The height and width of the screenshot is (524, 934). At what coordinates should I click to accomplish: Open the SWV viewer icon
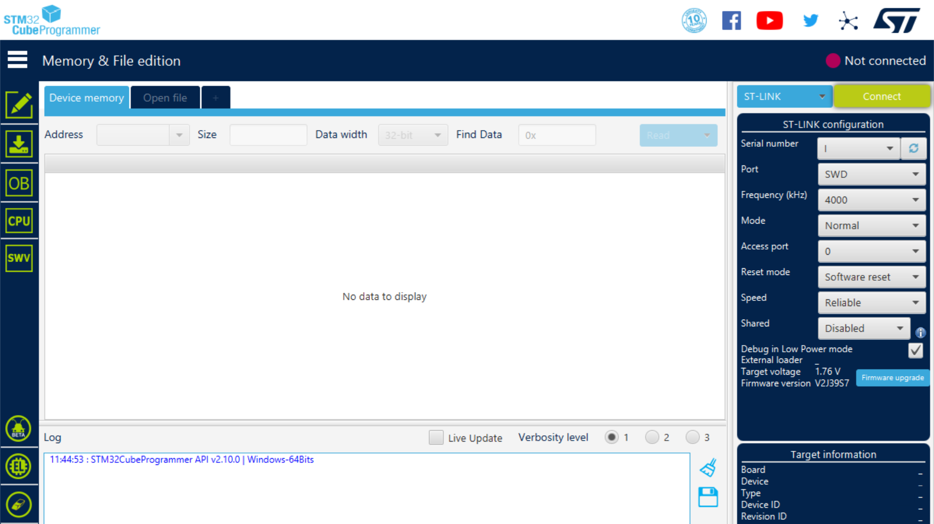point(19,258)
